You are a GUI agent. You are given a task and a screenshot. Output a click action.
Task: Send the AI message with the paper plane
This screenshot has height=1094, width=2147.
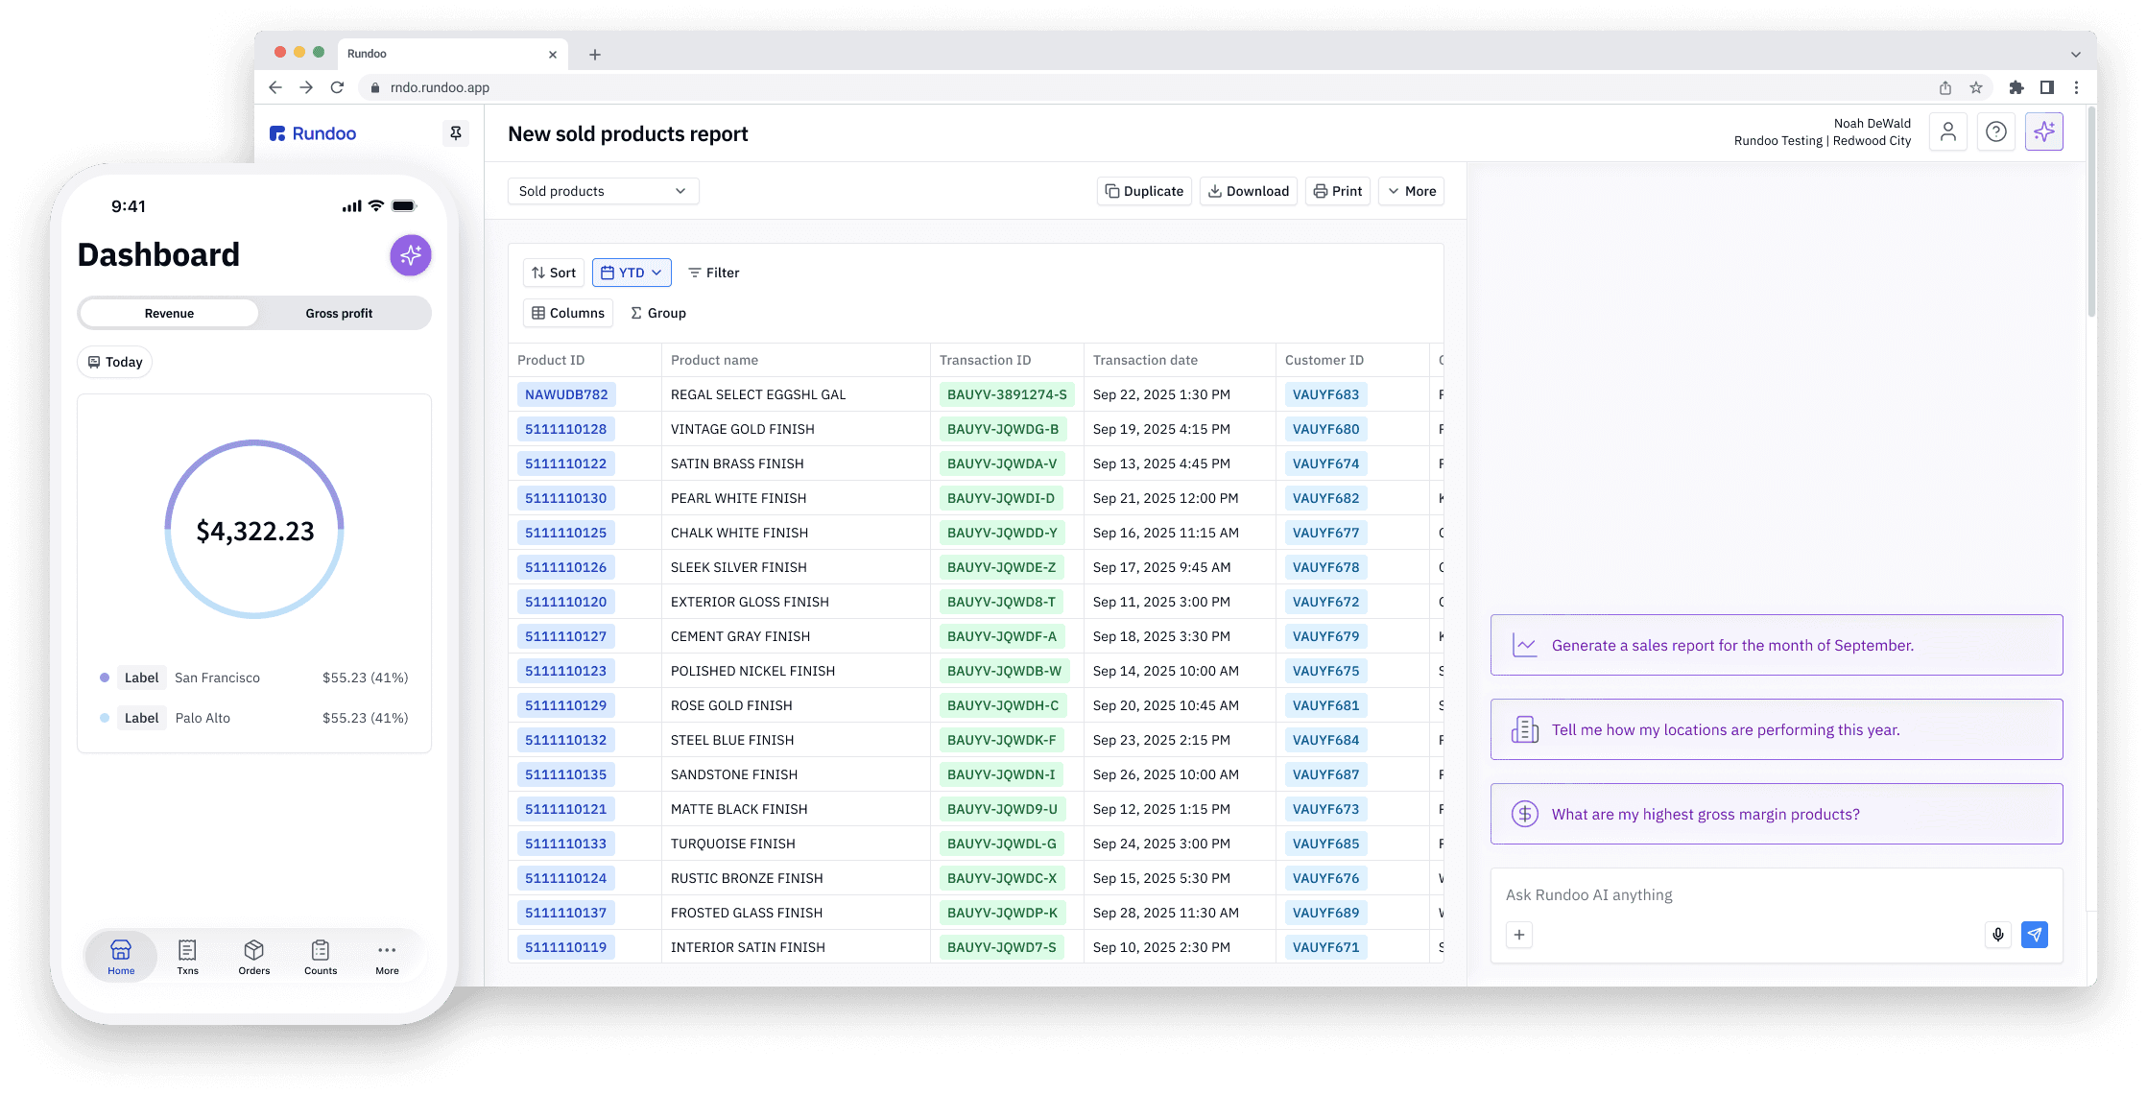(2034, 935)
